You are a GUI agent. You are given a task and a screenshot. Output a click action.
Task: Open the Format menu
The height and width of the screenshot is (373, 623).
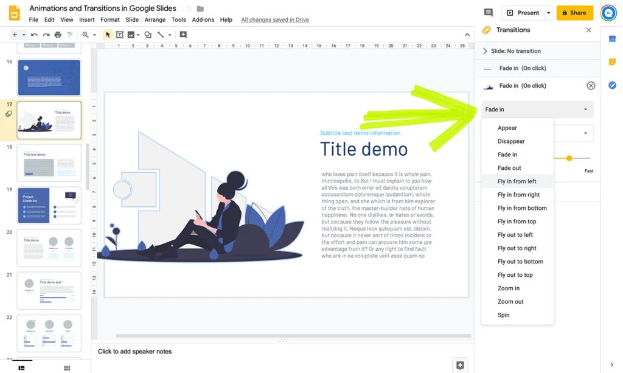[110, 19]
